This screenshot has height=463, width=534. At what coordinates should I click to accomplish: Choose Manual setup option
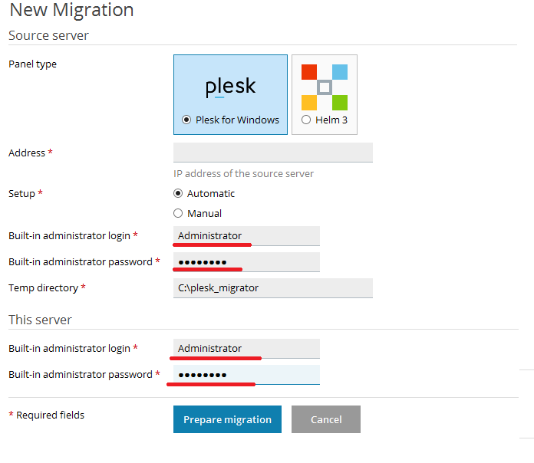pyautogui.click(x=178, y=213)
